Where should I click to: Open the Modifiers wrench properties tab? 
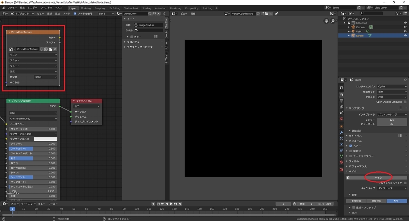coord(342,132)
